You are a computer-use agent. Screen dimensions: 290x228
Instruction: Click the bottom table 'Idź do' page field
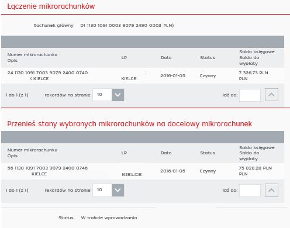click(250, 191)
